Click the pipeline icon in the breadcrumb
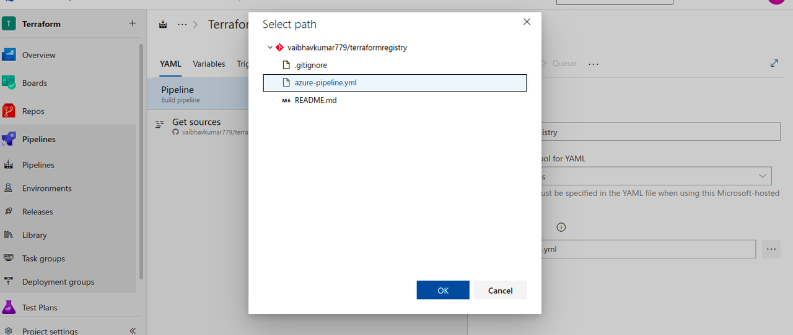 (x=163, y=24)
